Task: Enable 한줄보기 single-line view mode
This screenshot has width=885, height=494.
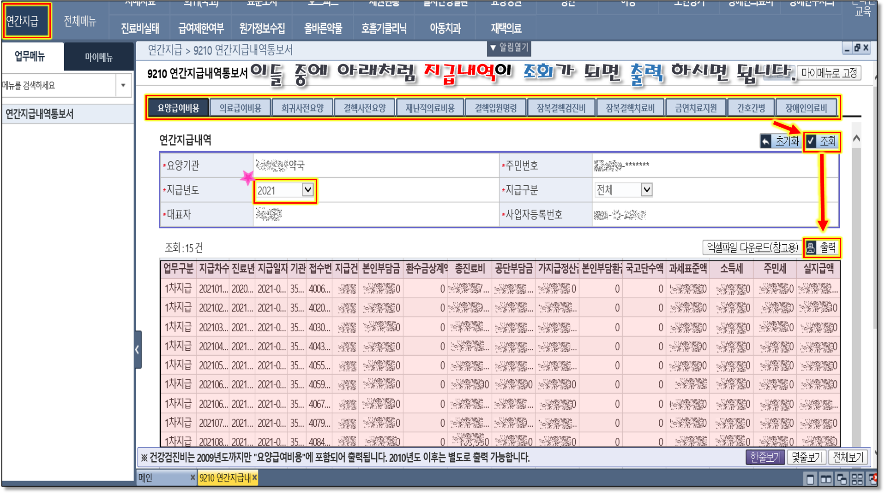Action: [x=765, y=457]
